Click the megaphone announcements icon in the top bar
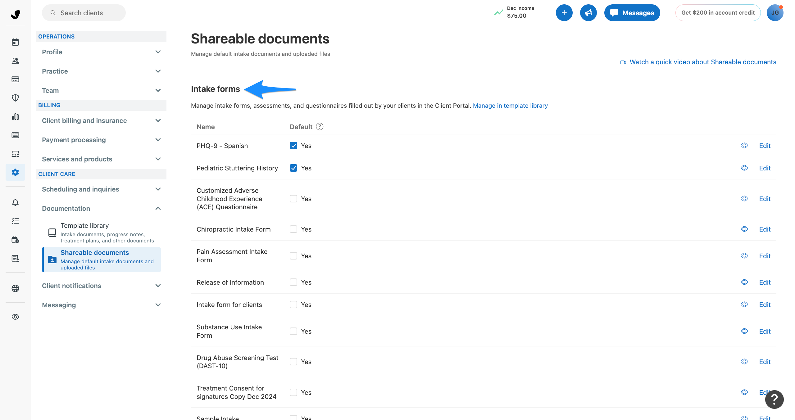Screen dimensions: 795x420 click(x=588, y=13)
